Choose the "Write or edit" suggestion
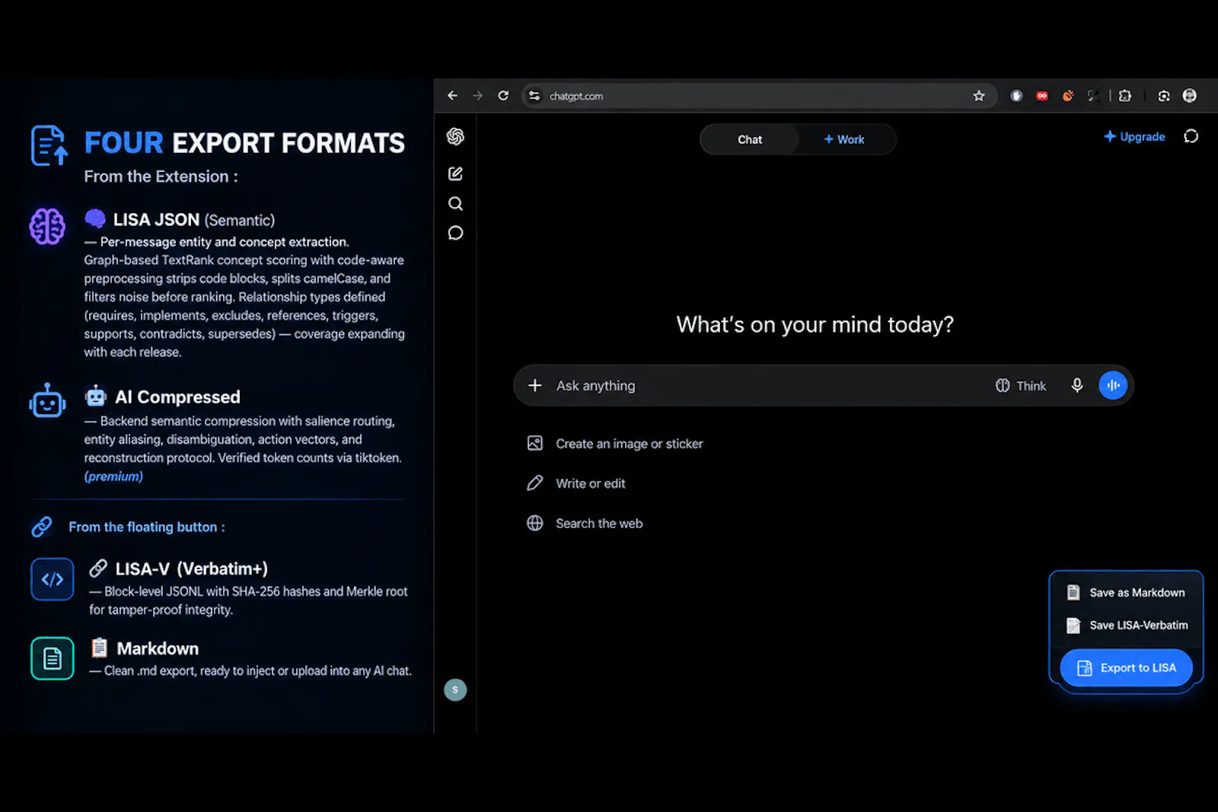This screenshot has height=812, width=1218. coord(576,483)
